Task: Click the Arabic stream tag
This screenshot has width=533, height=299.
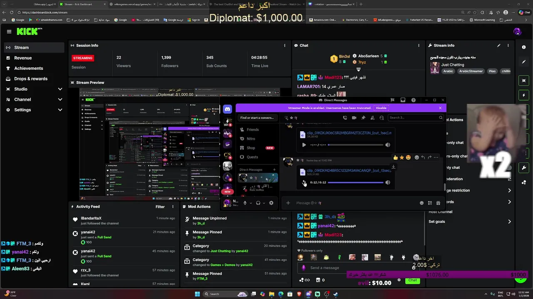Action: tap(448, 71)
